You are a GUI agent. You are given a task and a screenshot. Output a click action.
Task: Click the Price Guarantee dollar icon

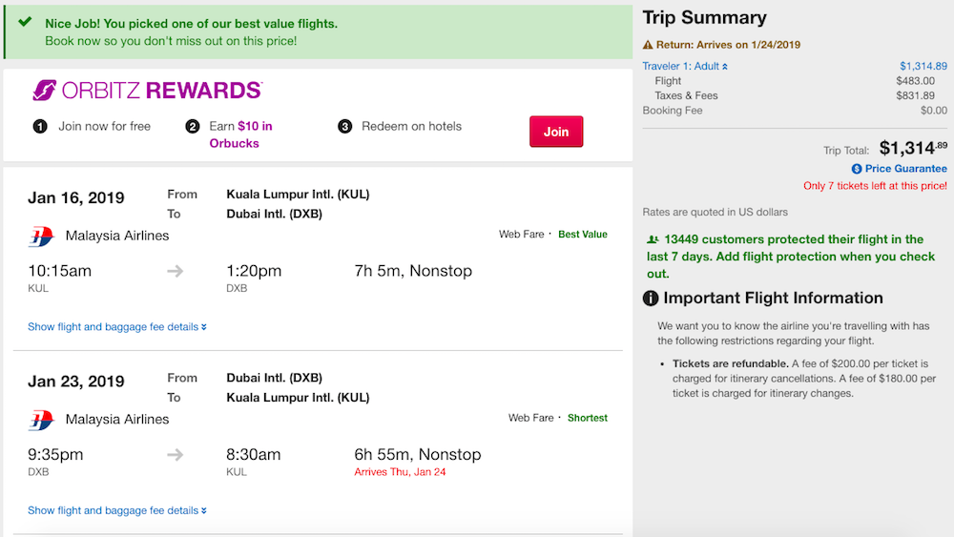pyautogui.click(x=857, y=169)
